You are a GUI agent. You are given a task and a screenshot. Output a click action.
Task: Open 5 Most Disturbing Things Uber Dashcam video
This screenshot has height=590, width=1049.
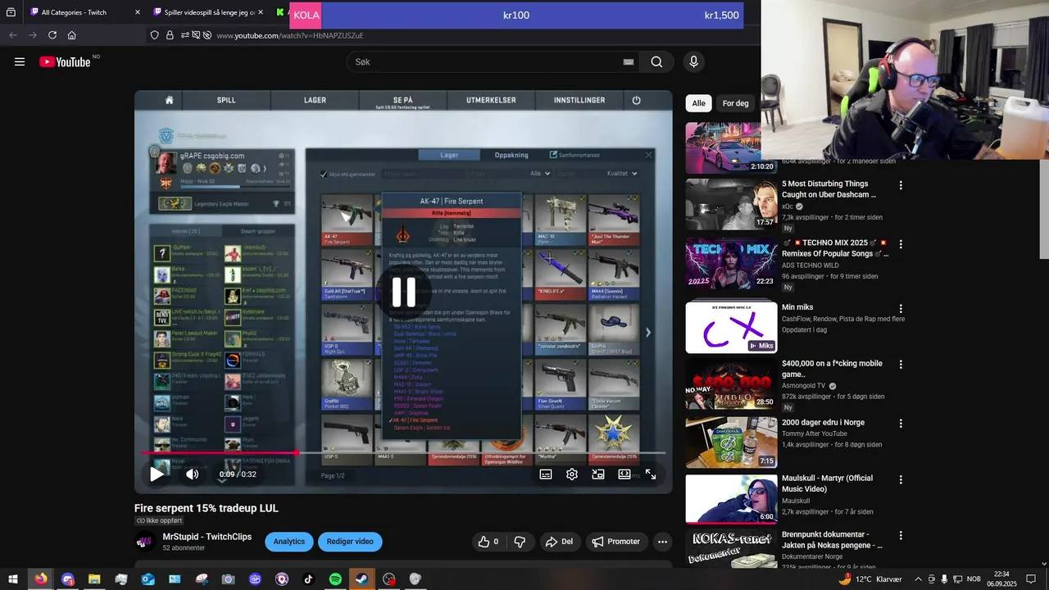click(x=829, y=189)
